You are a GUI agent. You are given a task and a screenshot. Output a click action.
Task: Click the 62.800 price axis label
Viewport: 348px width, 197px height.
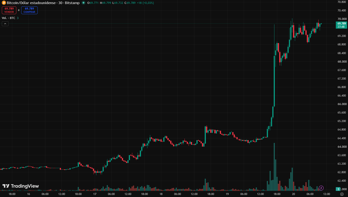pyautogui.click(x=342, y=172)
